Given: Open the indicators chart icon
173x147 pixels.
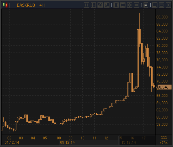Looking at the screenshot, I should click(x=100, y=5).
